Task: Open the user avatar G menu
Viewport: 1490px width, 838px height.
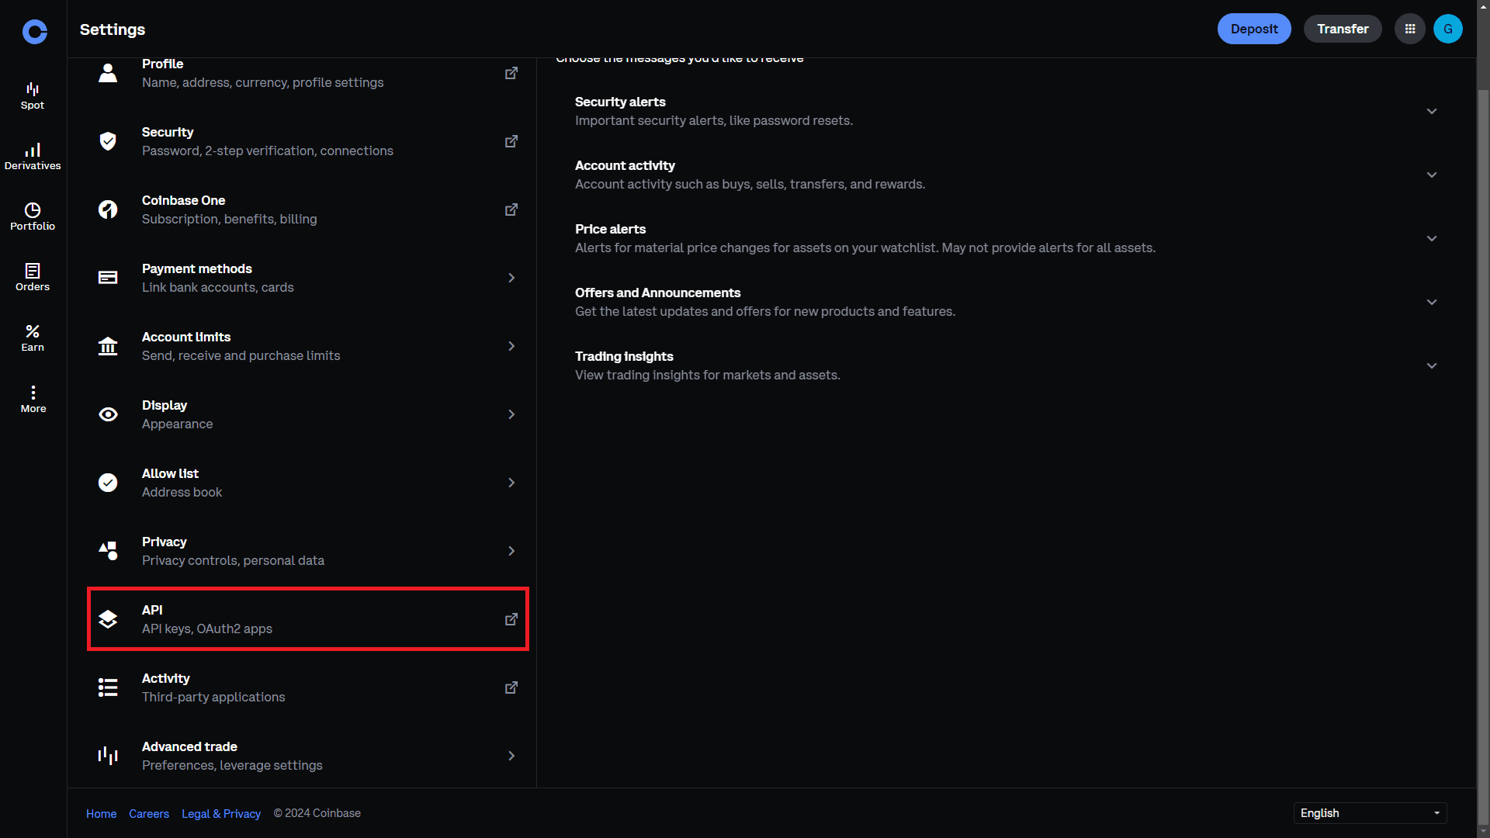Action: [1448, 29]
